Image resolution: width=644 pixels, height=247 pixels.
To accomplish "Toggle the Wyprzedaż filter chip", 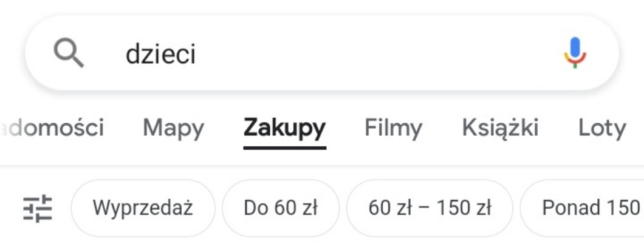I will (143, 208).
